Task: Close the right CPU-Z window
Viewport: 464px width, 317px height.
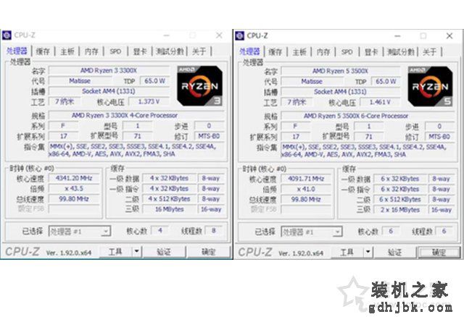Action: (x=449, y=36)
